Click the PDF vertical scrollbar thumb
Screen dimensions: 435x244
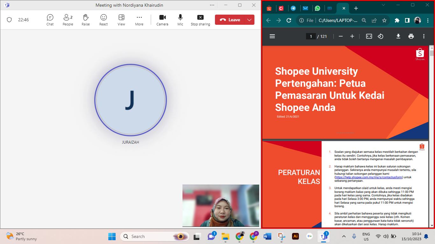pos(432,53)
